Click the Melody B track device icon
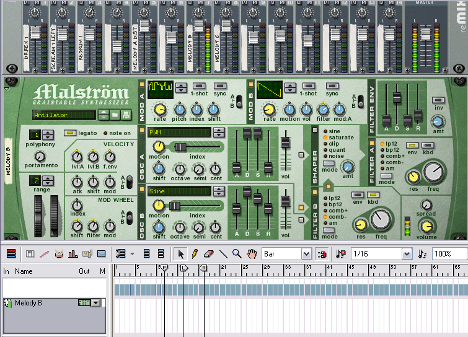 [8, 304]
